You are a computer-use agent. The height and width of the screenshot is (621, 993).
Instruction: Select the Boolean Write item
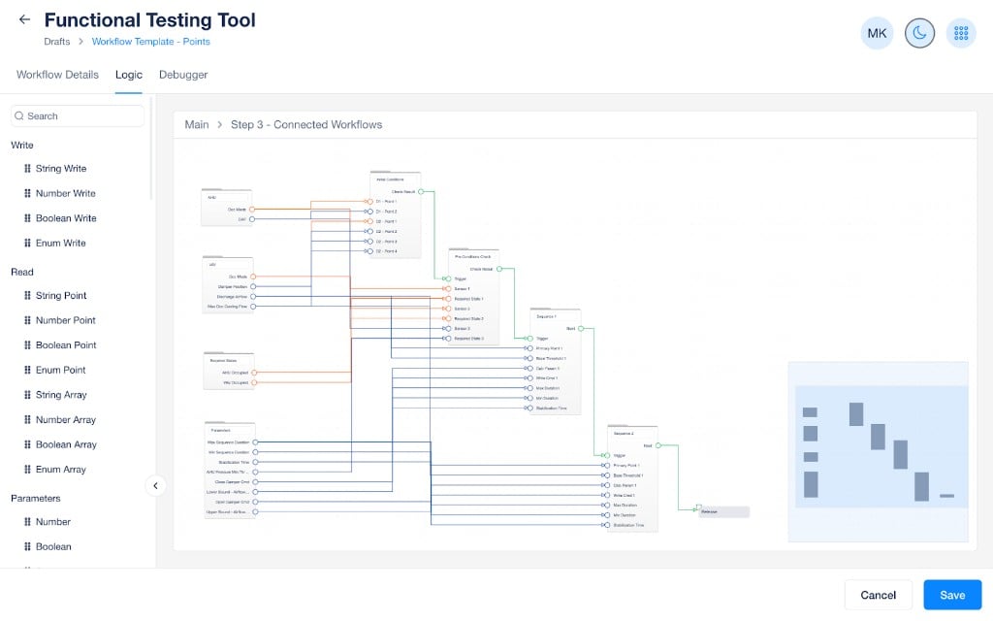click(66, 218)
